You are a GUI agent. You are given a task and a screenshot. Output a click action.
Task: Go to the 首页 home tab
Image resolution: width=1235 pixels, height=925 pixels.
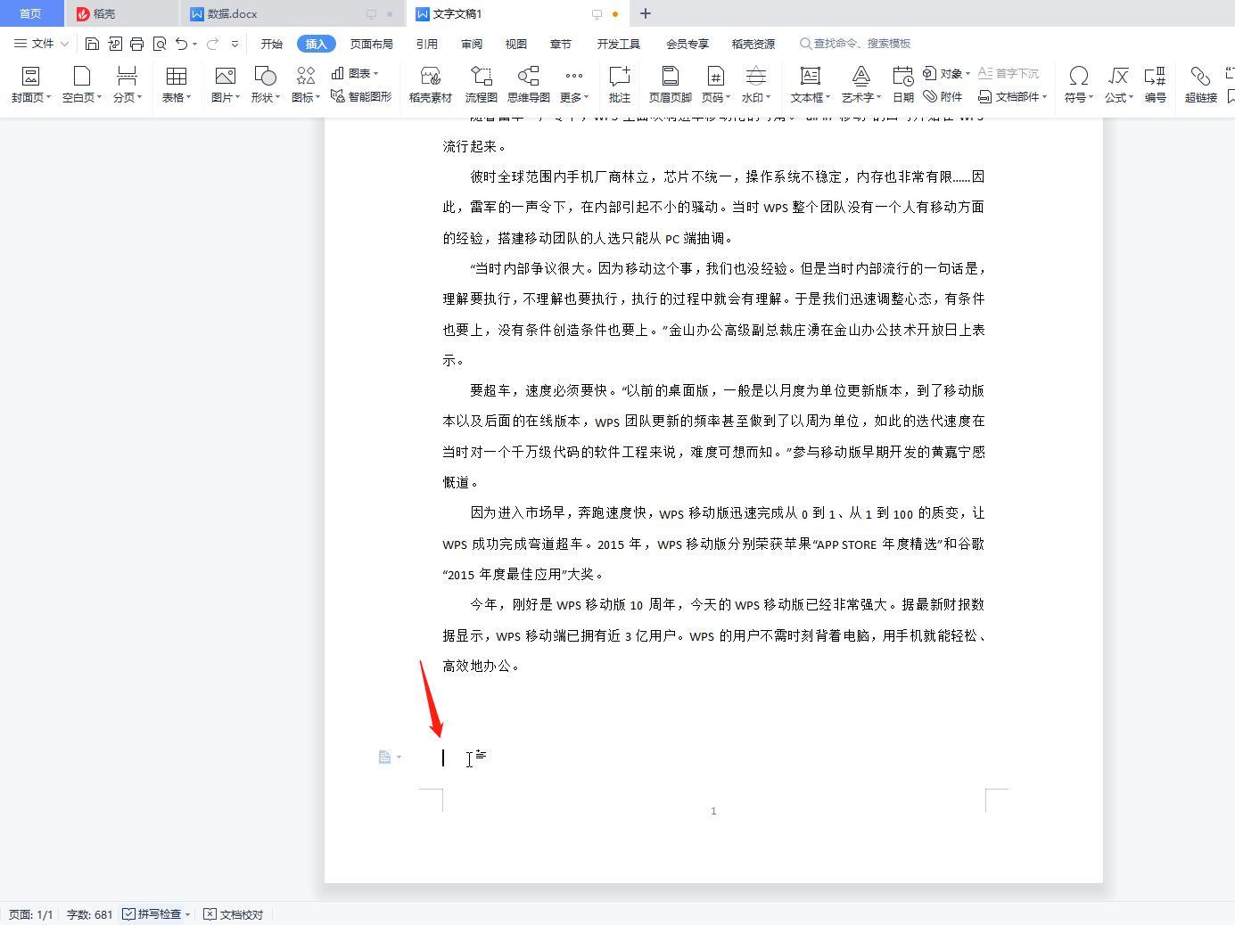point(30,13)
